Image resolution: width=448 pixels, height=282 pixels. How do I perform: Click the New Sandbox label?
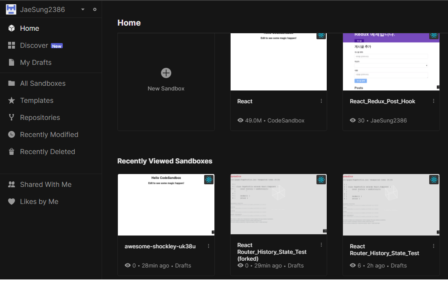pos(166,88)
